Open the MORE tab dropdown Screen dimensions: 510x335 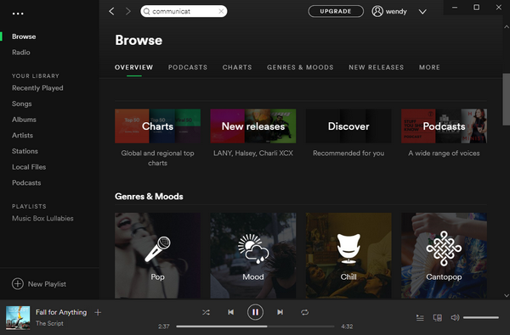click(x=429, y=67)
